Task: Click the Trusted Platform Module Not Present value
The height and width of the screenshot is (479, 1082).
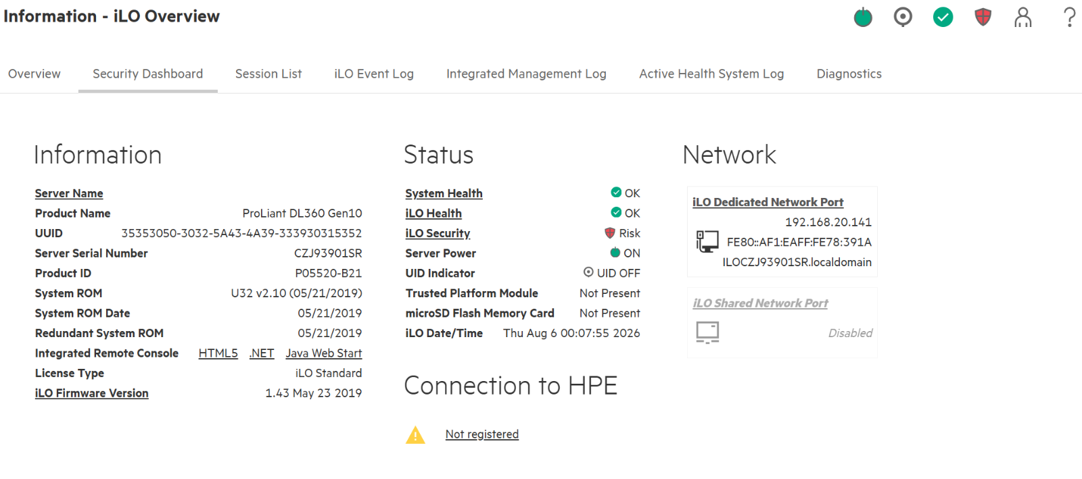Action: point(610,293)
